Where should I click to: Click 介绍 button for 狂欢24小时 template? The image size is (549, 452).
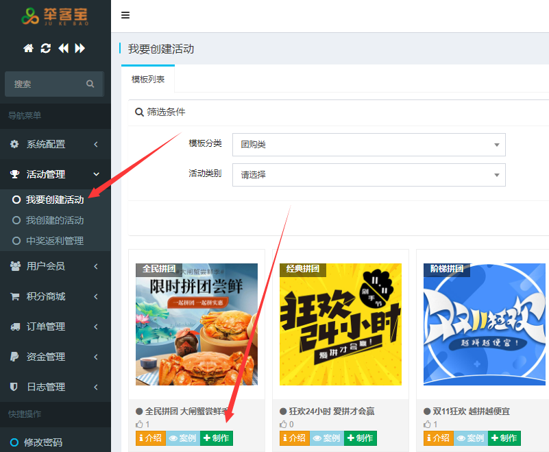pos(295,438)
